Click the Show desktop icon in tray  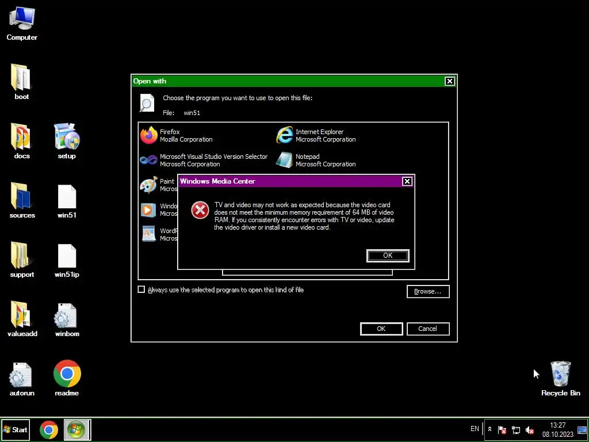point(582,429)
